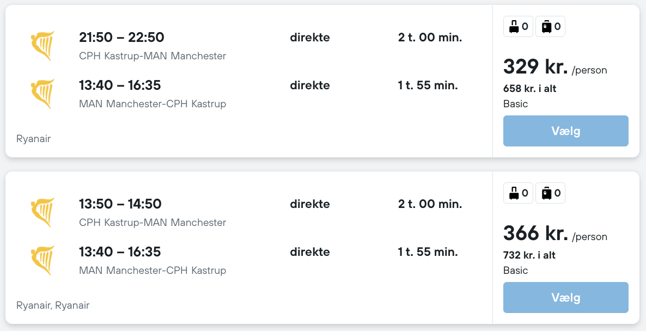Screen dimensions: 646x331
Task: Click the 366 kr. per person price
Action: pyautogui.click(x=535, y=234)
